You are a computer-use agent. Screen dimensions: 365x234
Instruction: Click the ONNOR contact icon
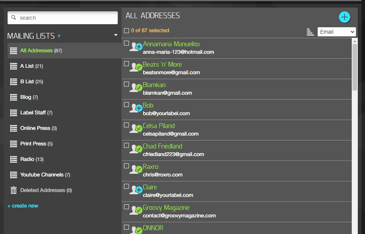pos(136,230)
